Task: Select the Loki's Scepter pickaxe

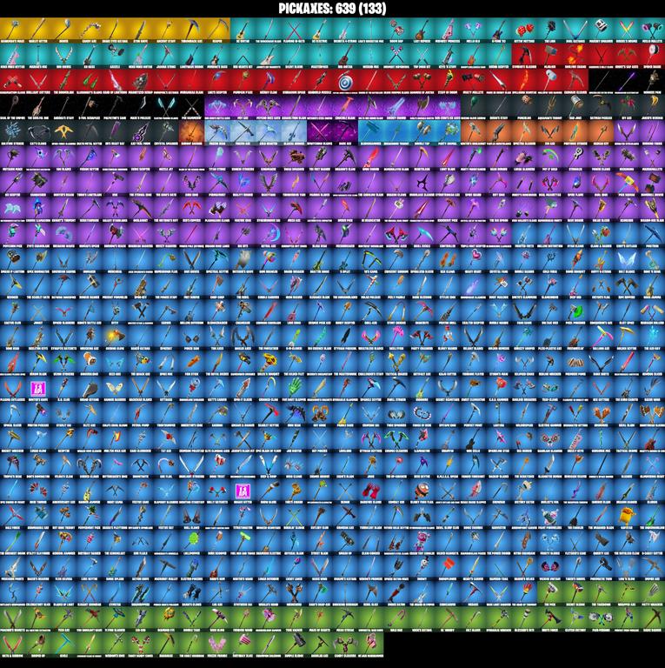Action: click(217, 82)
